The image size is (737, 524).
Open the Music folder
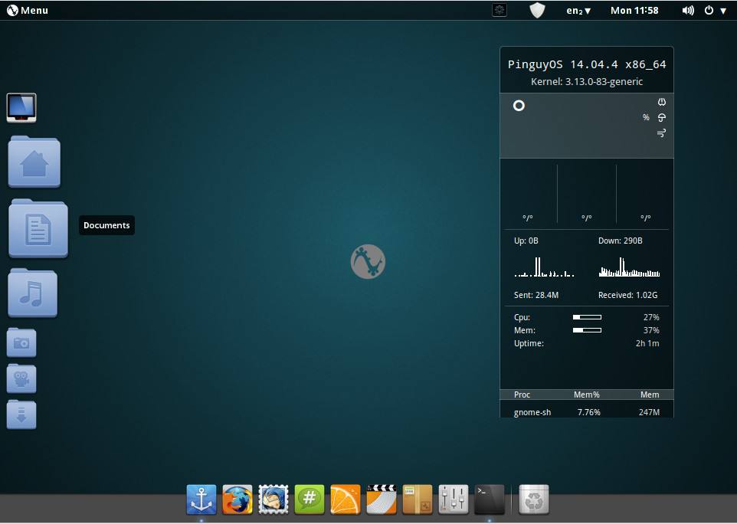[33, 293]
